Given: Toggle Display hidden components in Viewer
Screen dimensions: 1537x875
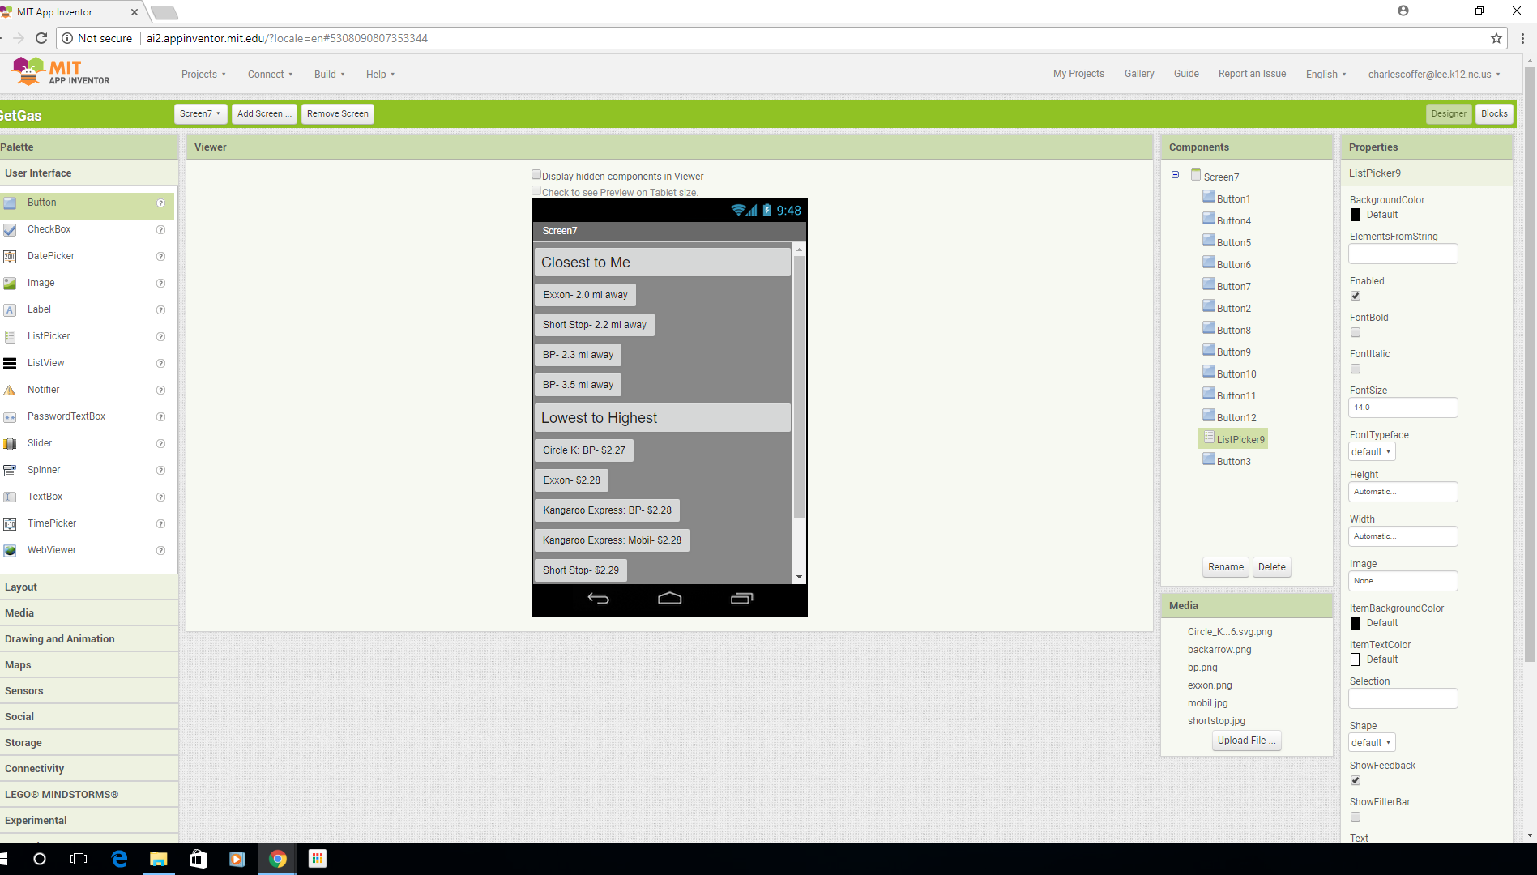Looking at the screenshot, I should [536, 175].
